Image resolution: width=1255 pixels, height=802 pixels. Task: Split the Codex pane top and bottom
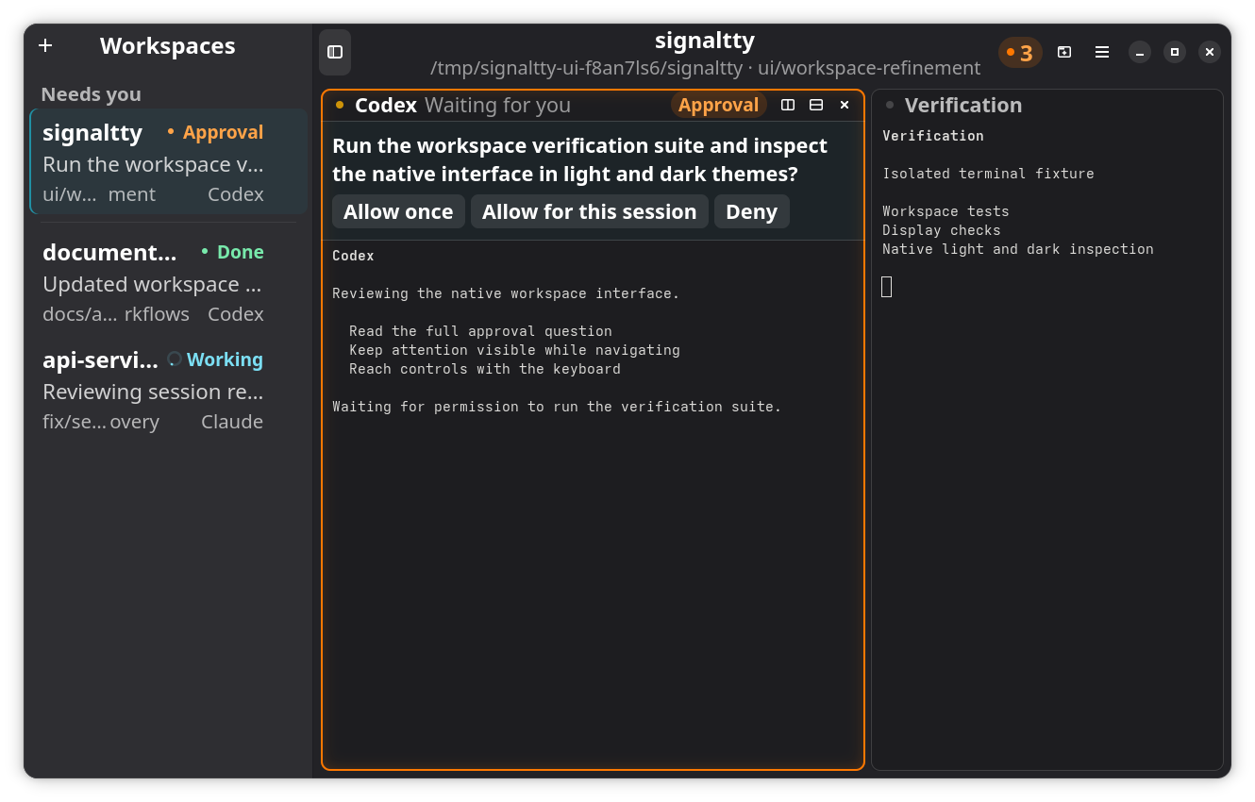point(816,105)
